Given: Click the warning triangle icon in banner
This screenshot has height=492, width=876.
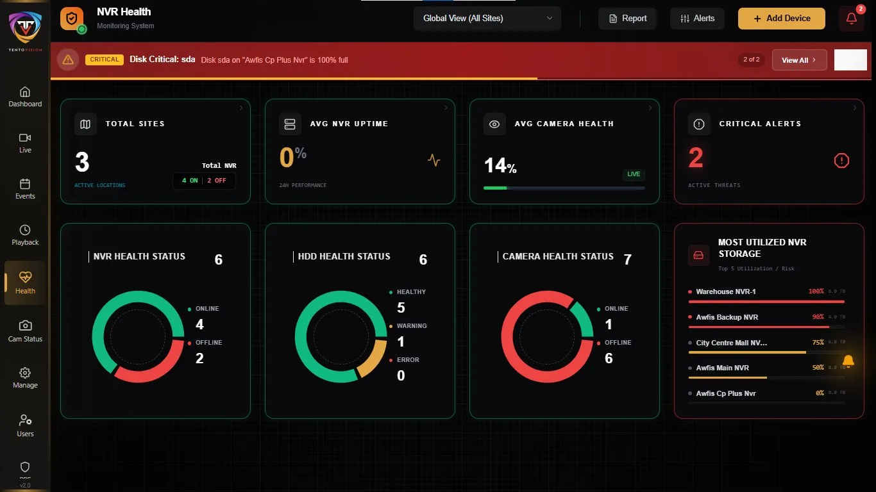Looking at the screenshot, I should pyautogui.click(x=67, y=60).
